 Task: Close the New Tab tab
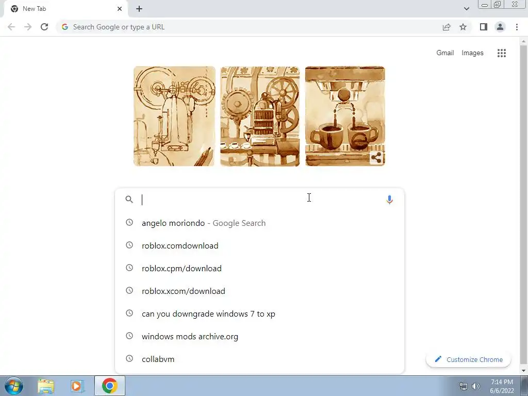click(x=120, y=9)
